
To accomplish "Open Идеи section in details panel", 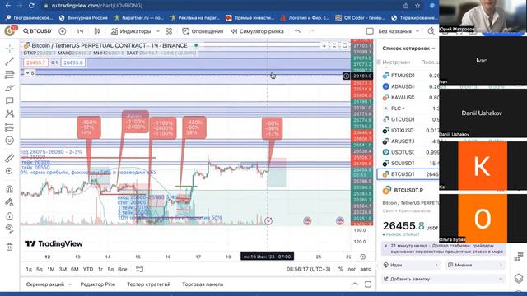I will [412, 265].
